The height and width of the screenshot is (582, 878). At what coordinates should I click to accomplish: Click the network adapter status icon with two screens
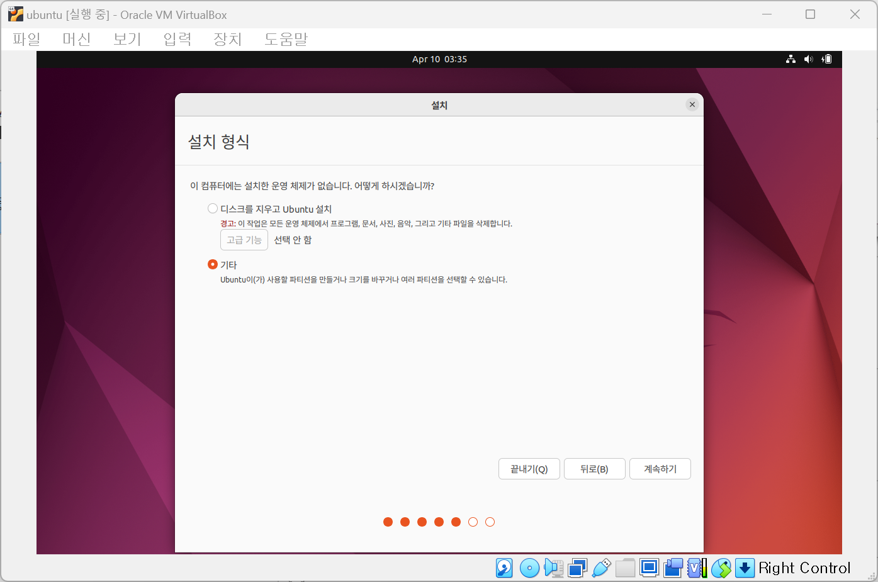[x=577, y=568]
